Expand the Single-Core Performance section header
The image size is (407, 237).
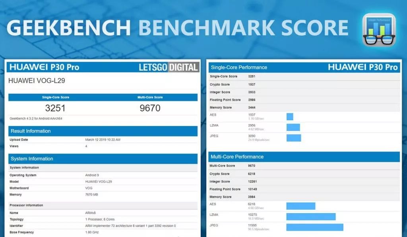(x=239, y=67)
